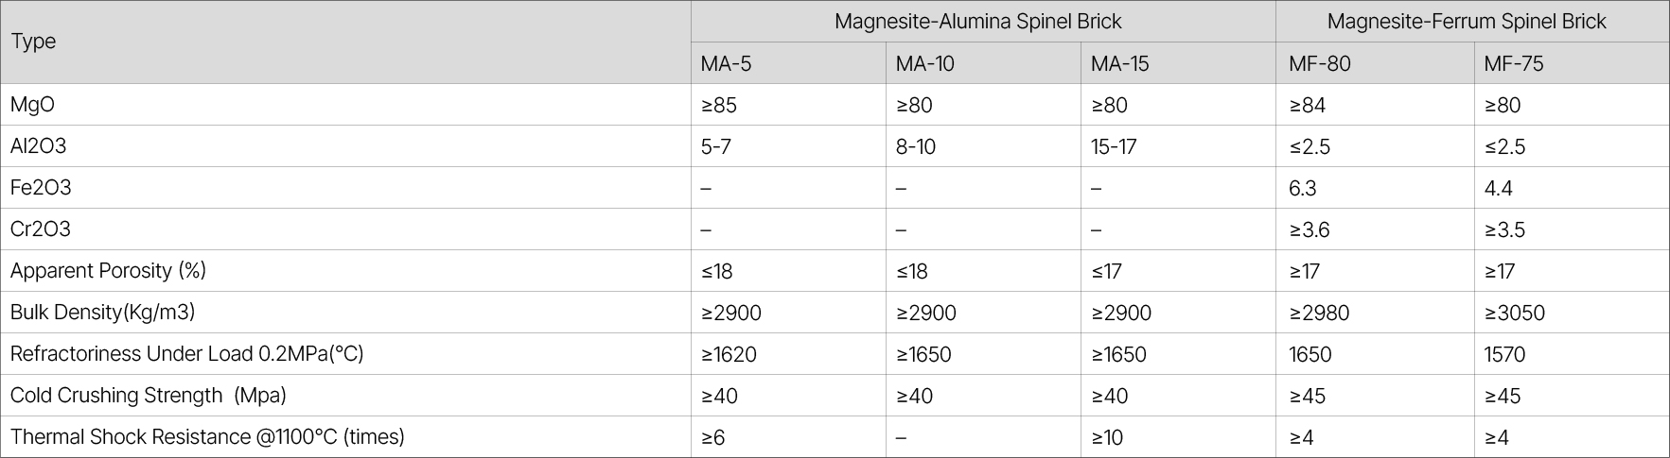Click the Thermal Shock Resistance row label
Viewport: 1670px width, 458px height.
207,437
